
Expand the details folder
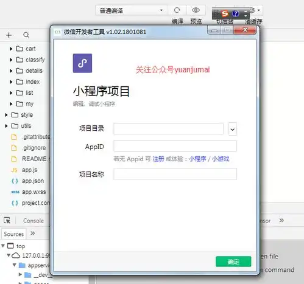pyautogui.click(x=11, y=71)
